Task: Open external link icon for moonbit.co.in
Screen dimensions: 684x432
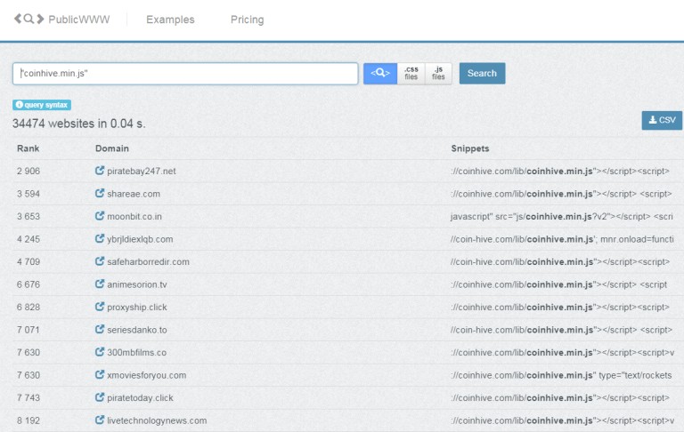Action: pyautogui.click(x=100, y=216)
